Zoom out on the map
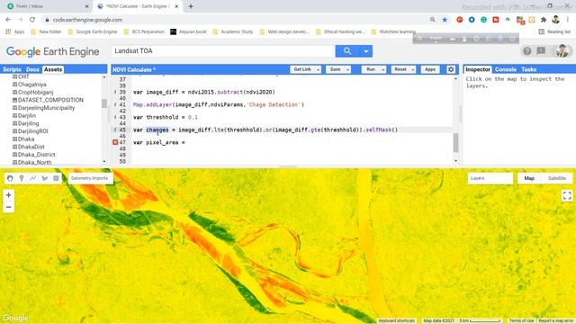The height and width of the screenshot is (324, 576). tap(8, 207)
